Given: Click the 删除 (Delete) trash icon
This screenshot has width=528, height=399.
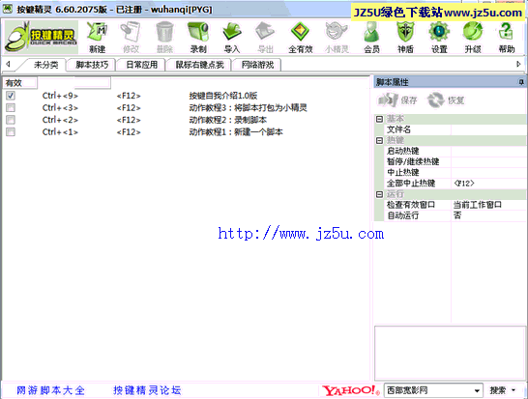Looking at the screenshot, I should tap(164, 37).
